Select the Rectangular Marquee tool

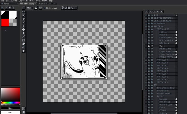click(24, 12)
